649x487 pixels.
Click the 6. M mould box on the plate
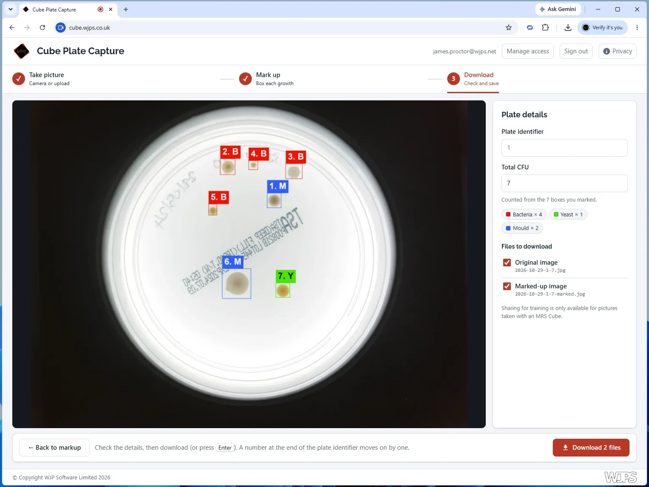click(237, 283)
